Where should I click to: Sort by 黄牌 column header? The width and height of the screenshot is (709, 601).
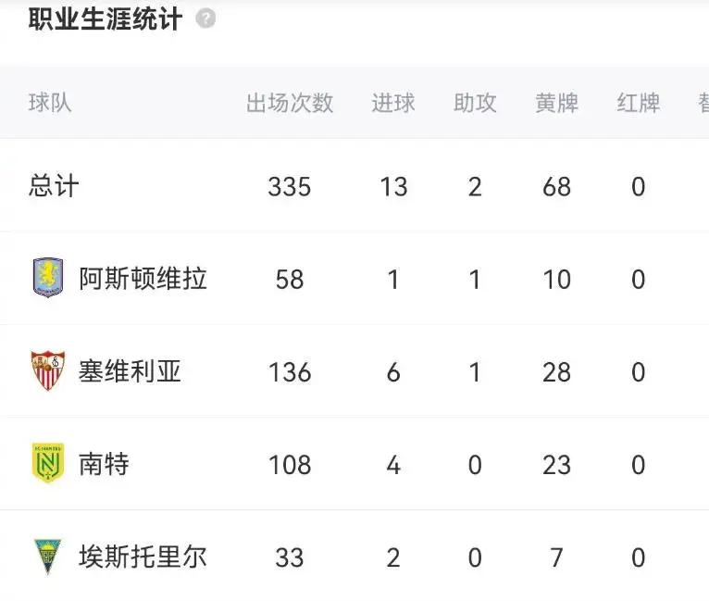pyautogui.click(x=556, y=103)
